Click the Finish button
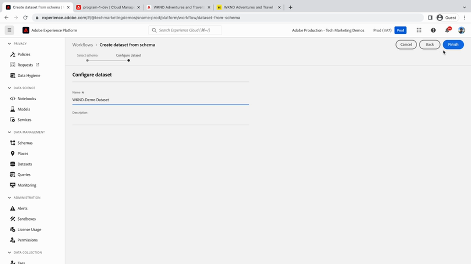The height and width of the screenshot is (264, 471). coord(453,44)
